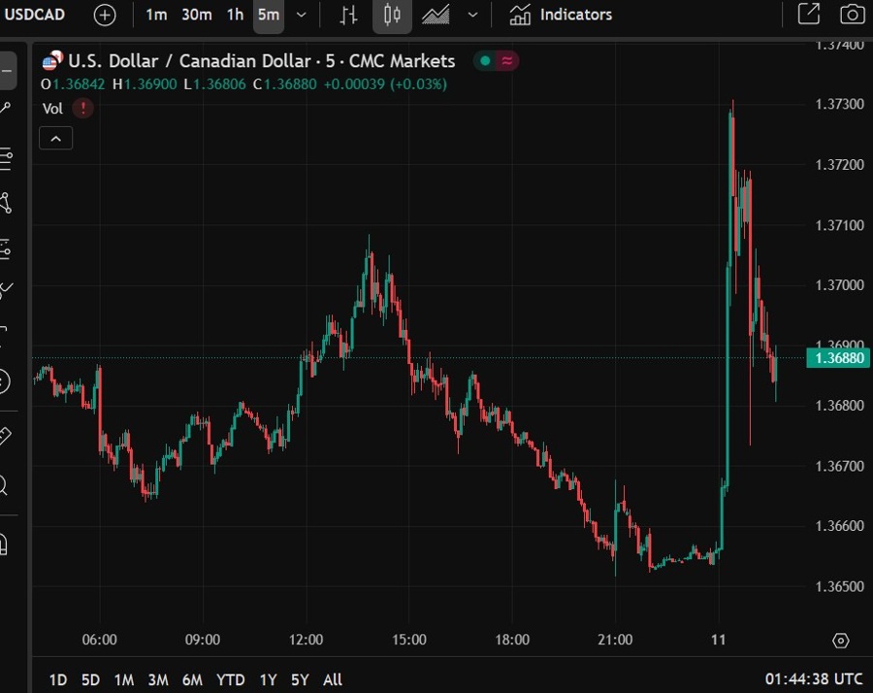Open chart in fullscreen popout icon
This screenshot has width=873, height=693.
click(x=808, y=14)
